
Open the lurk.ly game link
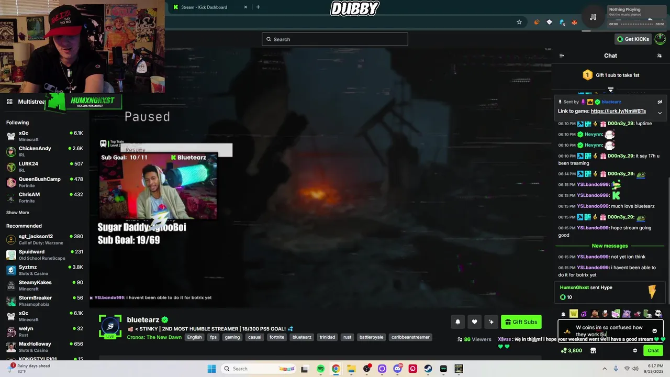click(618, 111)
